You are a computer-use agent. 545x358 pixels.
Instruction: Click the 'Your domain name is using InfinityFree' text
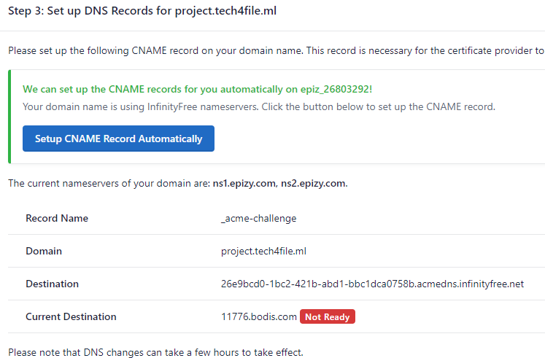[259, 106]
